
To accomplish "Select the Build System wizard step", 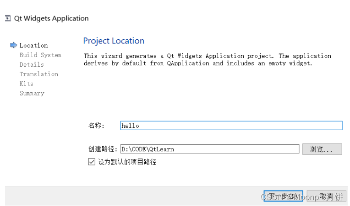I will (40, 55).
